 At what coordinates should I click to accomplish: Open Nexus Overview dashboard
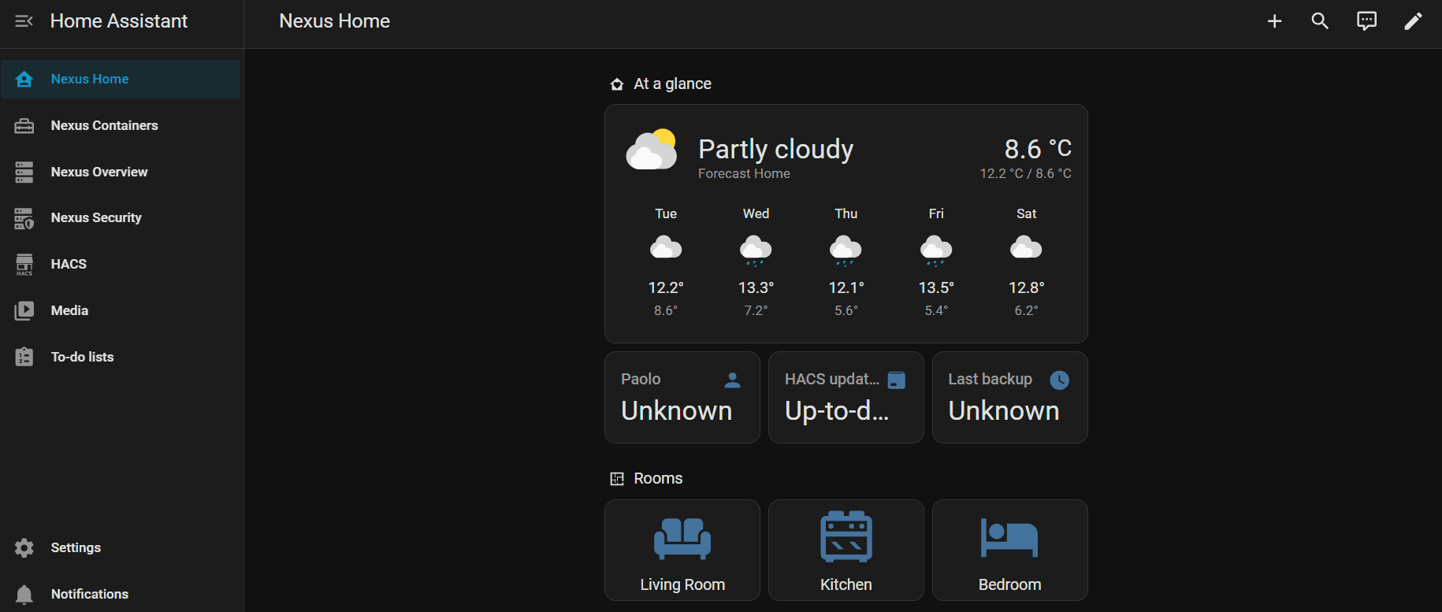click(x=121, y=172)
